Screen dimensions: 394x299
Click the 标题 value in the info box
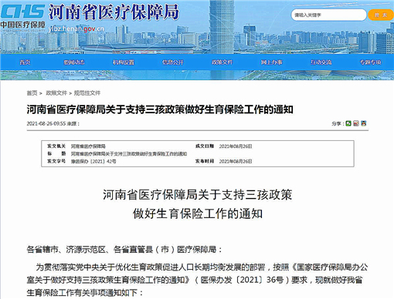129,154
